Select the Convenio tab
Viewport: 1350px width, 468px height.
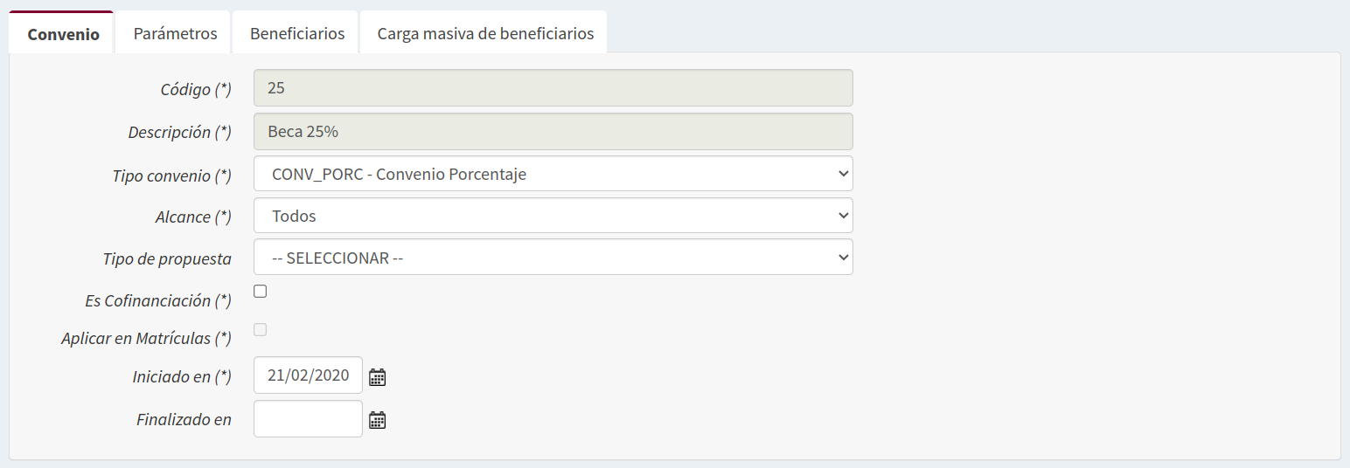coord(63,35)
